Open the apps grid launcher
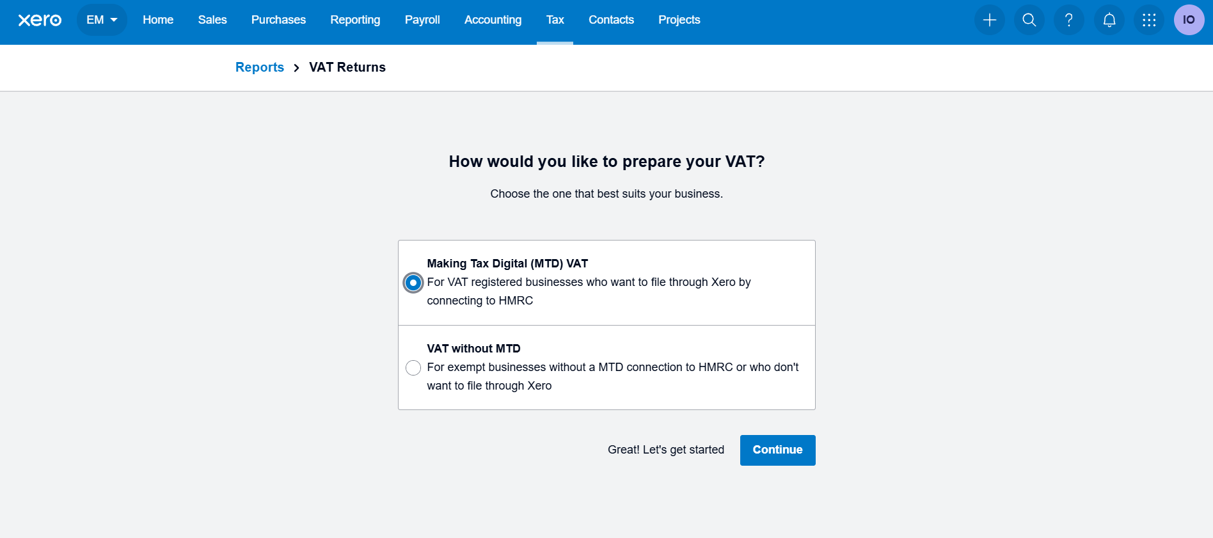The width and height of the screenshot is (1213, 538). point(1148,20)
